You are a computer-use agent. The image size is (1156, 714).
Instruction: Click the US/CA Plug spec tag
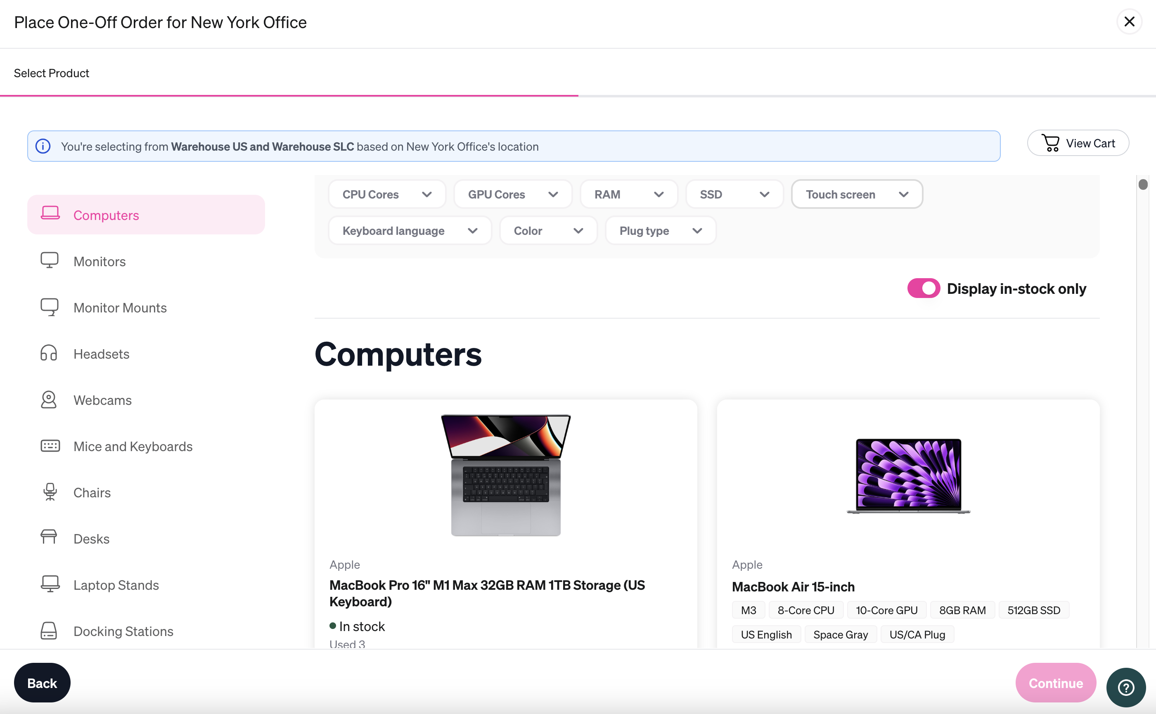click(917, 635)
